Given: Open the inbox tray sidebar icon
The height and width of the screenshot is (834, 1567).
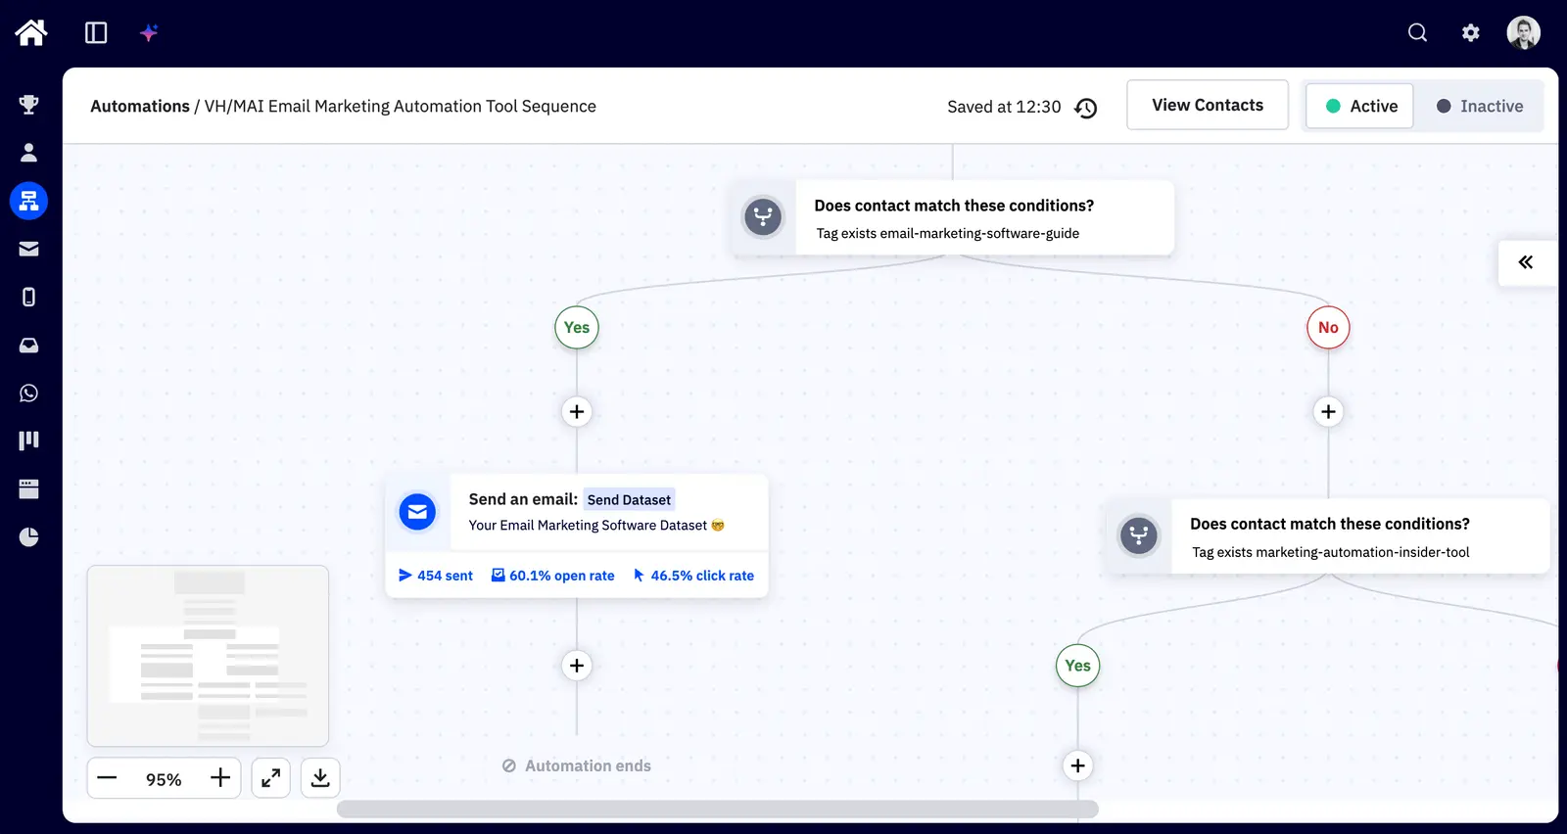Looking at the screenshot, I should pos(29,345).
